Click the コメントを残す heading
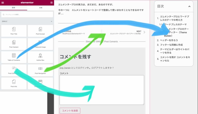The image size is (198, 114). [x=75, y=57]
